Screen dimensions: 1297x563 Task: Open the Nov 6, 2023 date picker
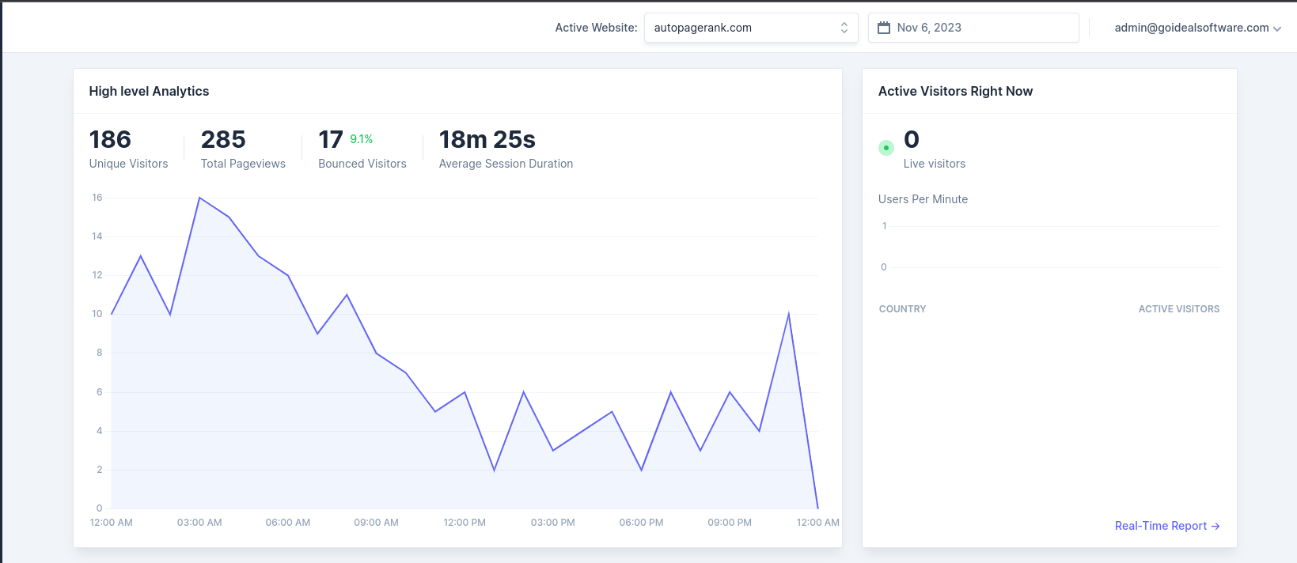coord(973,28)
